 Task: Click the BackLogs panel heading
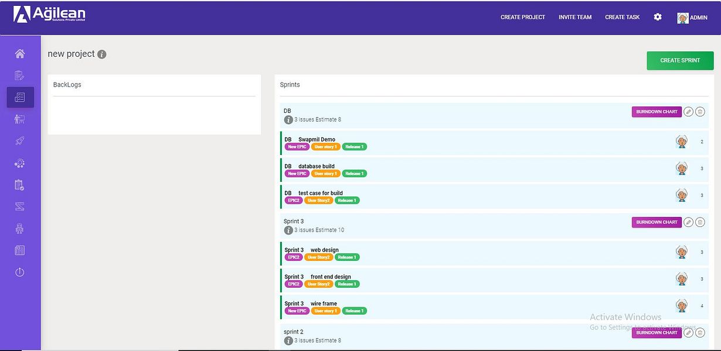(67, 85)
